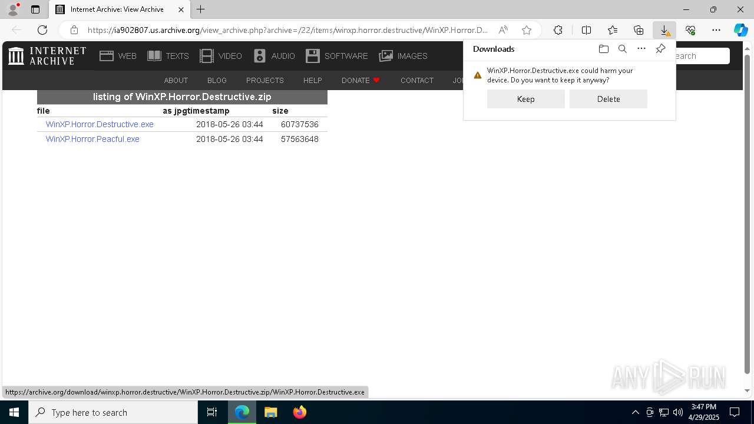Open the Windows Start menu
754x424 pixels.
[14, 412]
